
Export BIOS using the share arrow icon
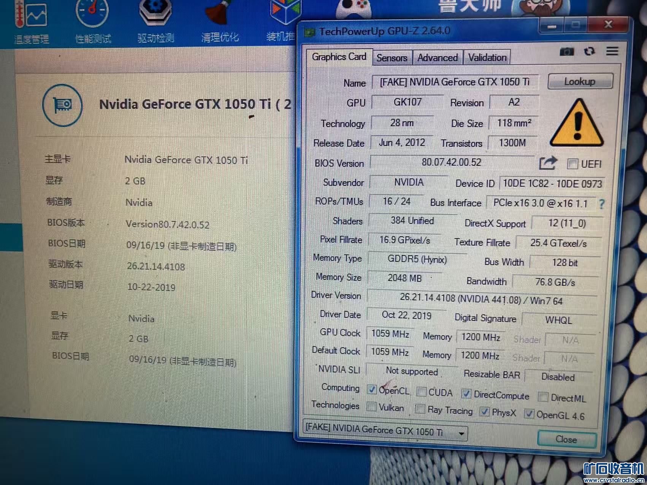(548, 163)
